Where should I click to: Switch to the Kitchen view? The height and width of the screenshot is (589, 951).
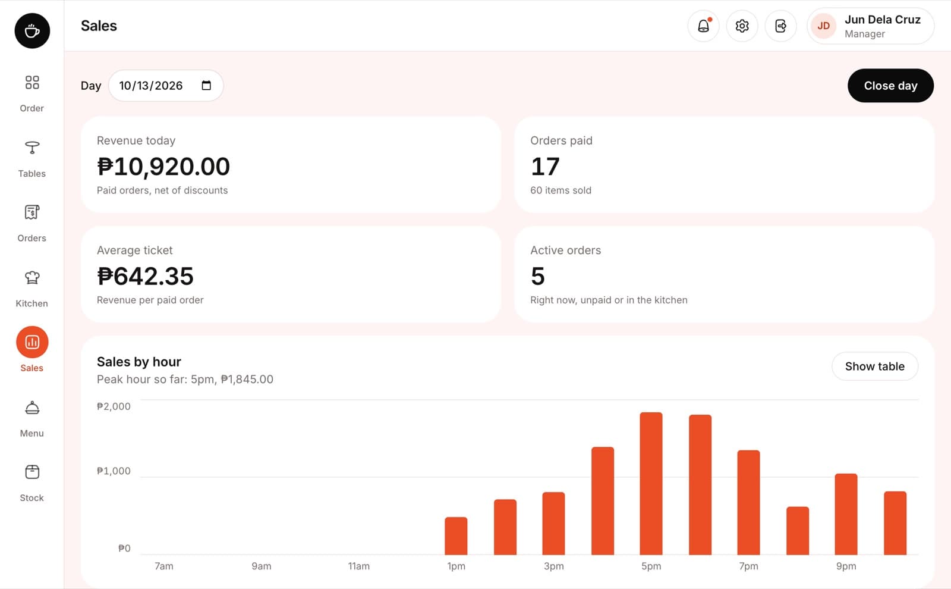(x=32, y=288)
